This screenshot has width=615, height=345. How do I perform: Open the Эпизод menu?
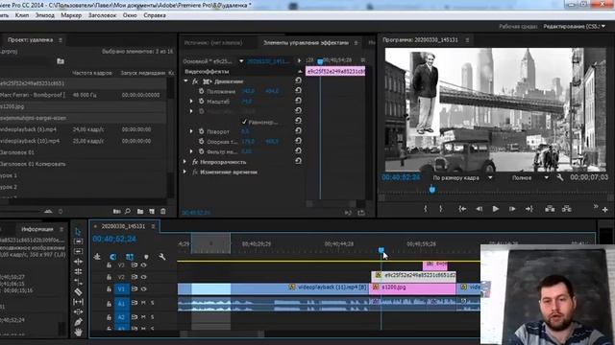coord(45,15)
